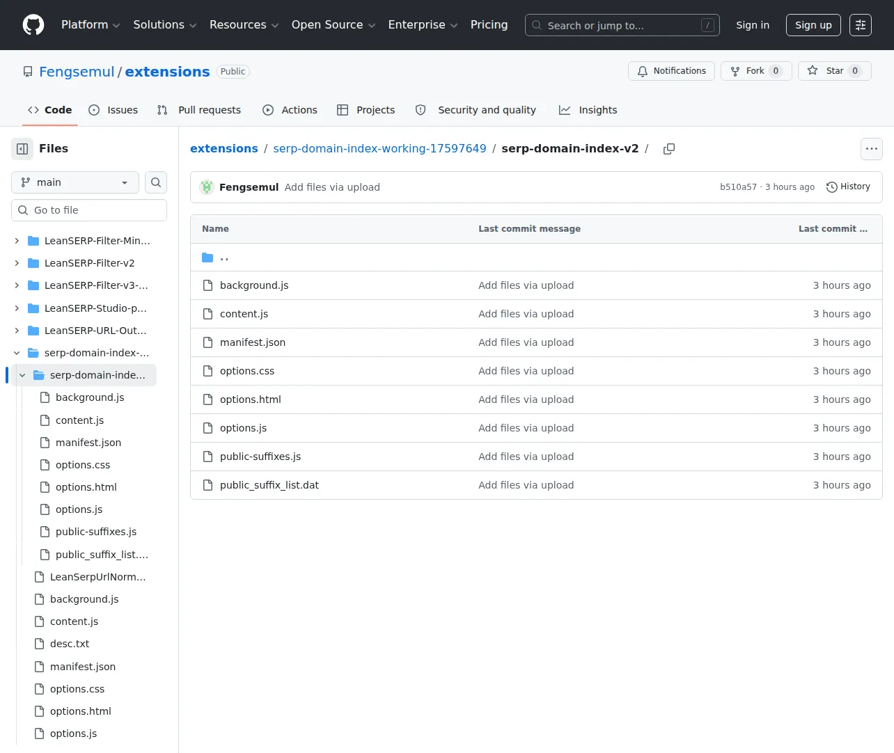Click the Sign in link
894x753 pixels.
[x=753, y=25]
